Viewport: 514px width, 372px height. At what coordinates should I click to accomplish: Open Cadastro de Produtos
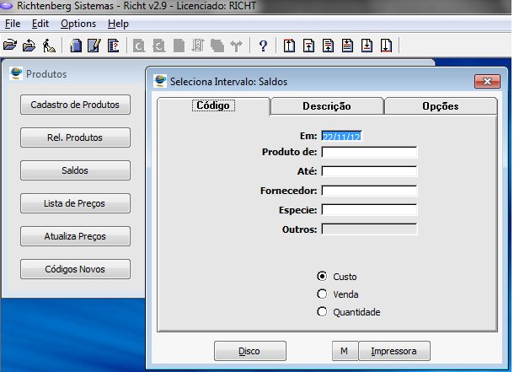coord(75,105)
